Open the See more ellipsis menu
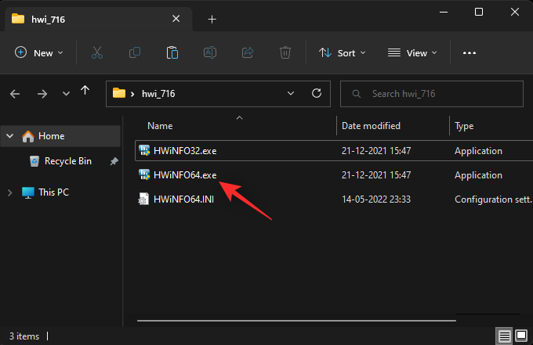Image resolution: width=533 pixels, height=345 pixels. pos(470,53)
